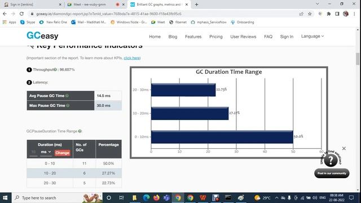
Task: Open the share page icon in address bar
Action: (301, 14)
